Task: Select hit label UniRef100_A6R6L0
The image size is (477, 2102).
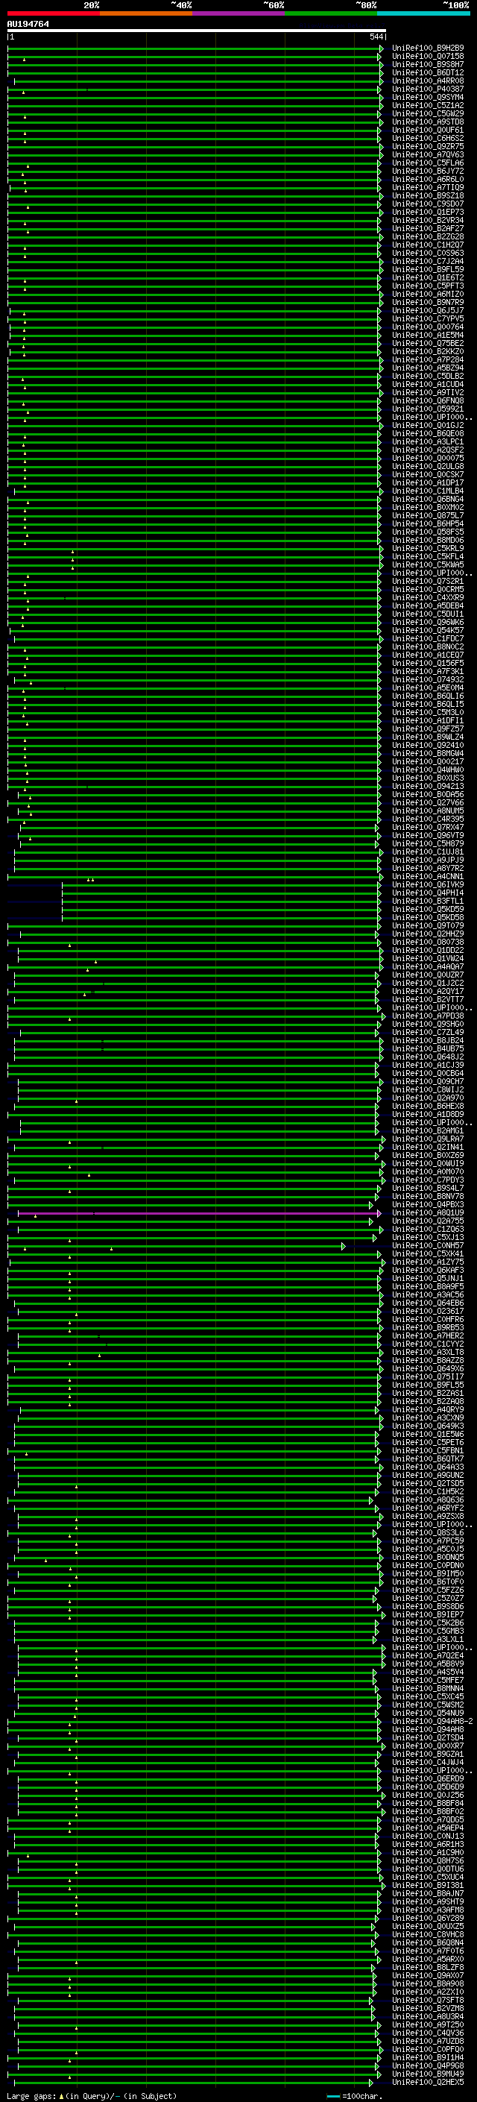Action: click(x=428, y=180)
